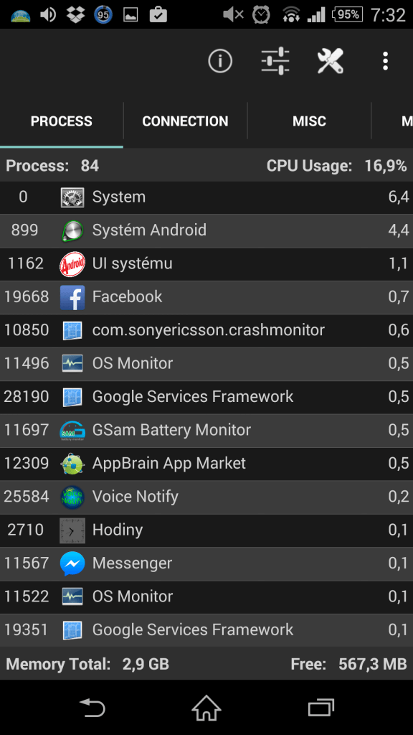
Task: Tap the Voice Notify icon
Action: tap(72, 497)
